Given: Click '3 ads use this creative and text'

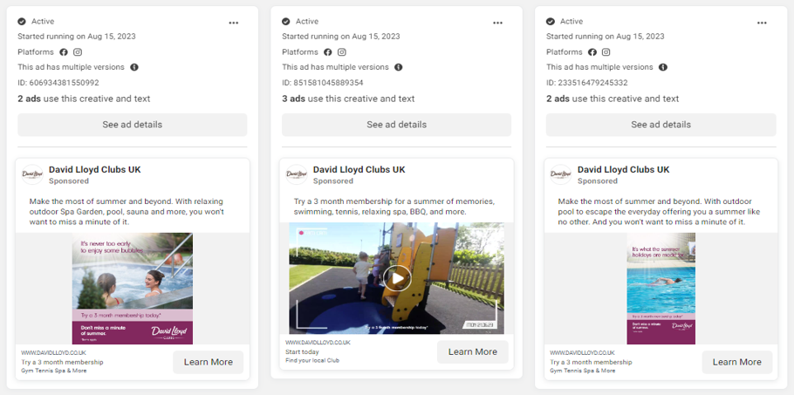Looking at the screenshot, I should tap(348, 99).
